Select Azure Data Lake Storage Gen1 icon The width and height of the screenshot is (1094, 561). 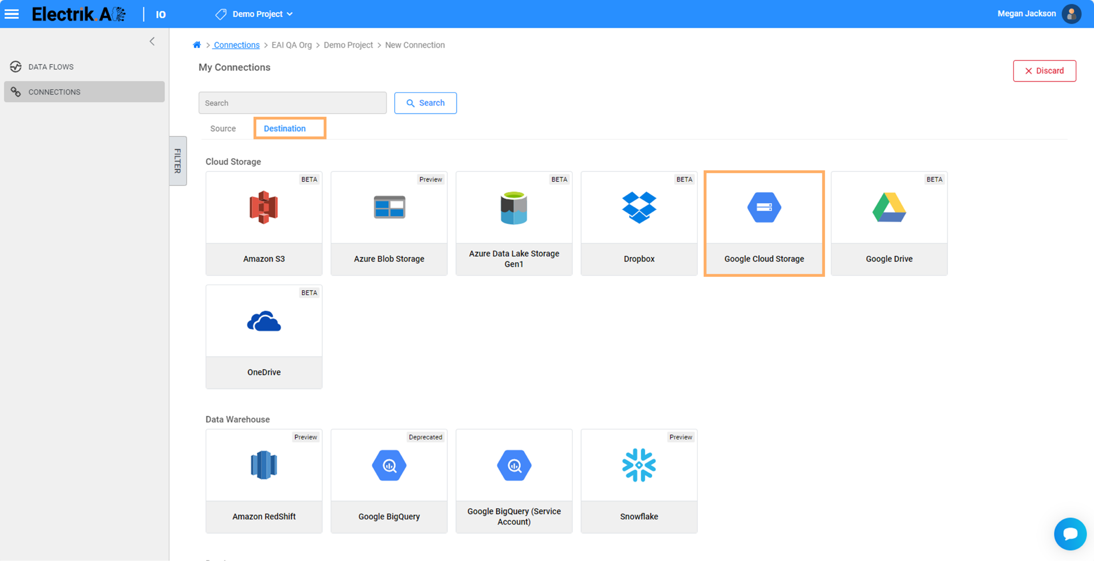(x=514, y=208)
